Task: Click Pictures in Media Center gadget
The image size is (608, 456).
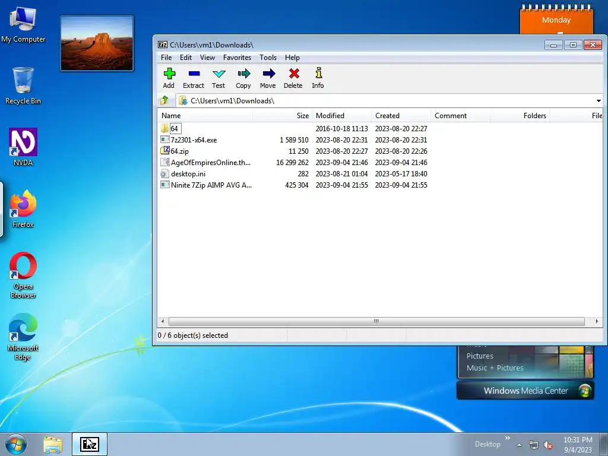Action: coord(480,356)
